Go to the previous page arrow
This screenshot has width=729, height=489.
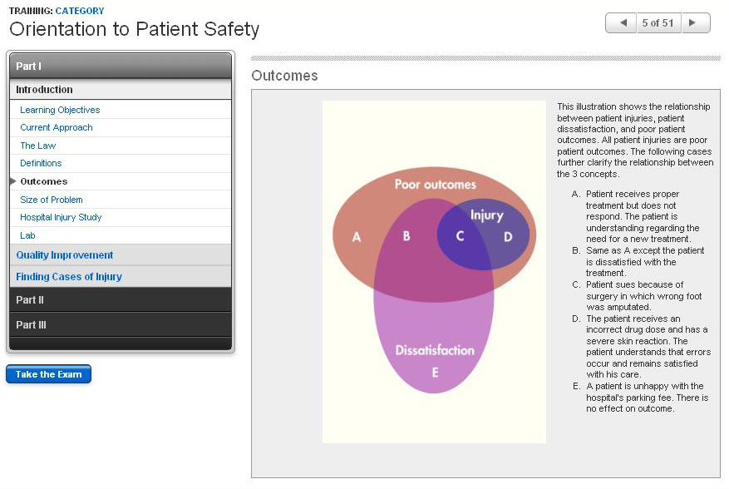point(621,23)
